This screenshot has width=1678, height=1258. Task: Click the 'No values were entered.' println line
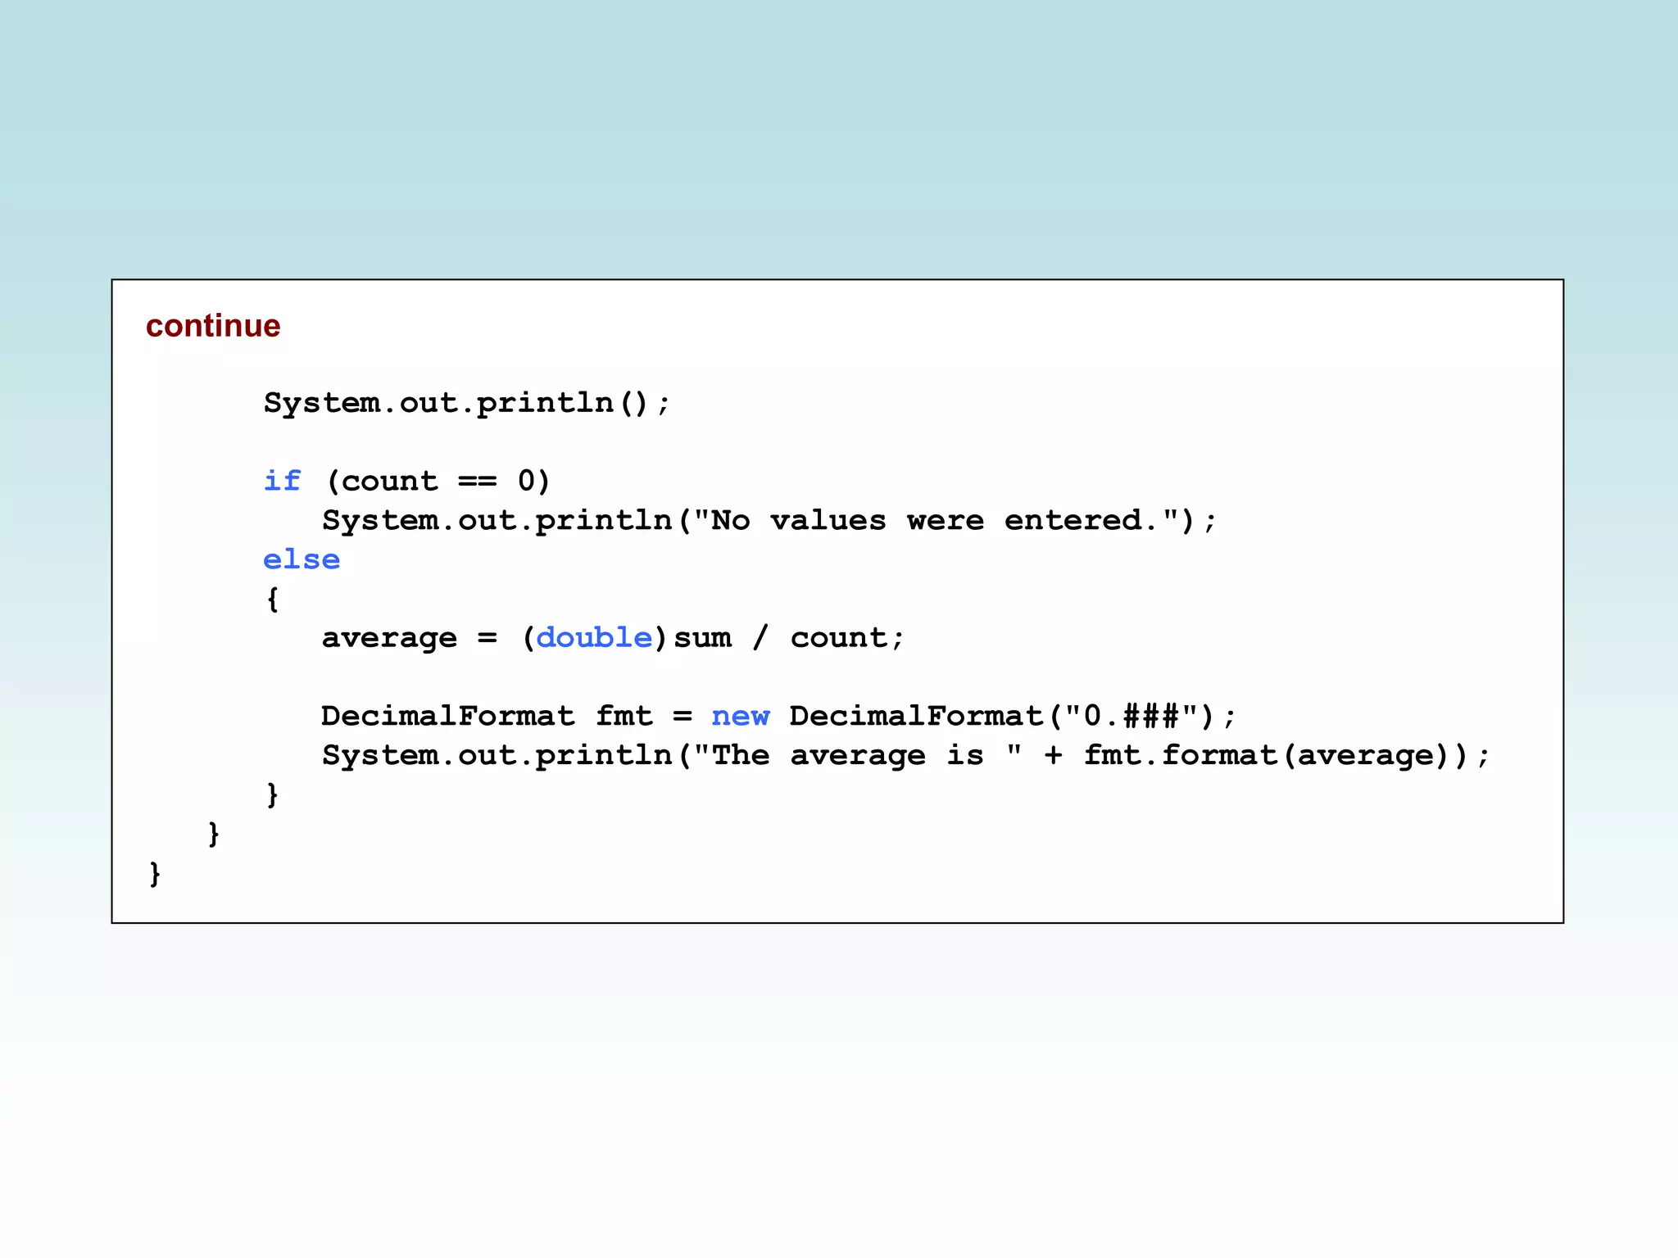pyautogui.click(x=769, y=521)
